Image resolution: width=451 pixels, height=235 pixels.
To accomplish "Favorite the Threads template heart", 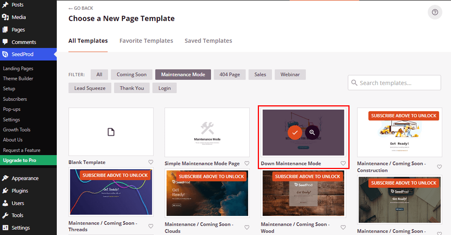I will coord(151,226).
